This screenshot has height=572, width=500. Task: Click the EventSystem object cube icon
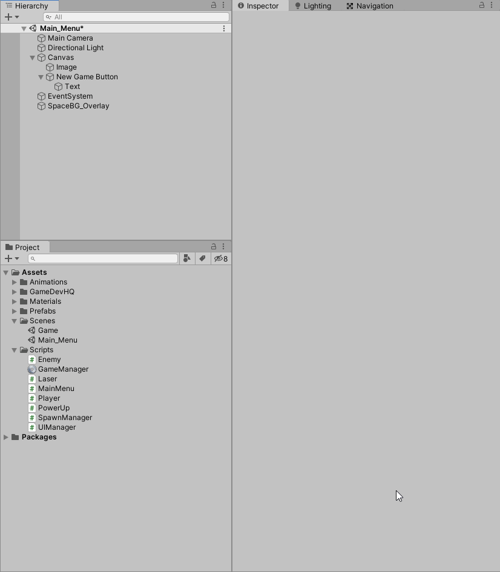click(x=41, y=96)
